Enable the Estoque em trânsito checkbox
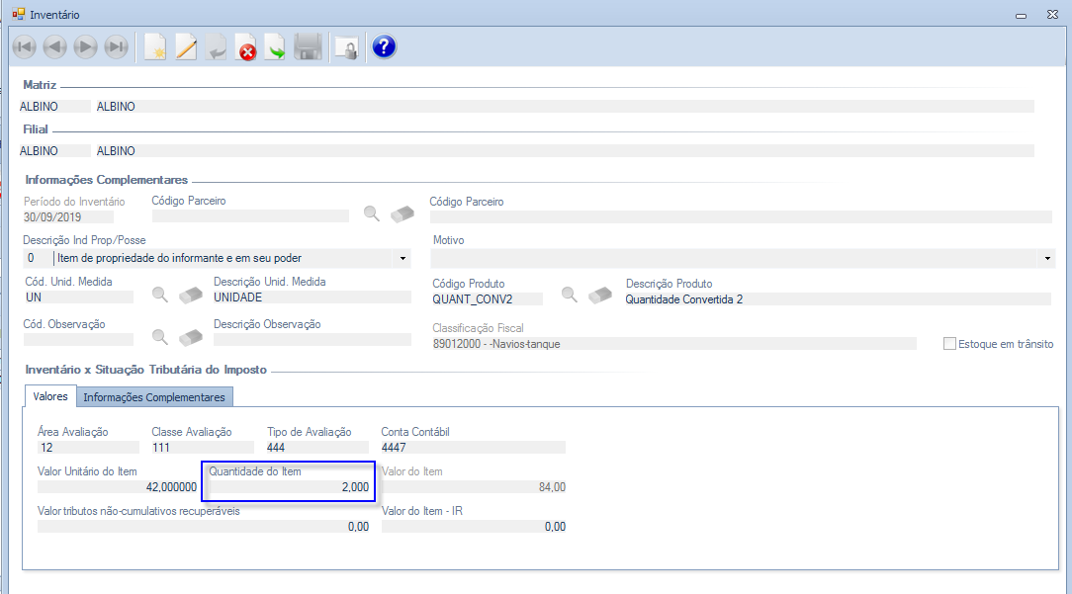The image size is (1072, 594). point(949,344)
